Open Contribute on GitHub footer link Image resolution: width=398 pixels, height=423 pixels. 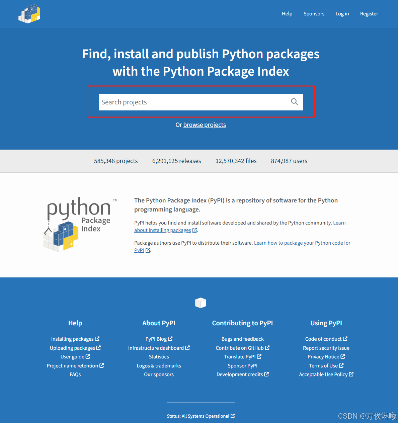[x=243, y=348]
